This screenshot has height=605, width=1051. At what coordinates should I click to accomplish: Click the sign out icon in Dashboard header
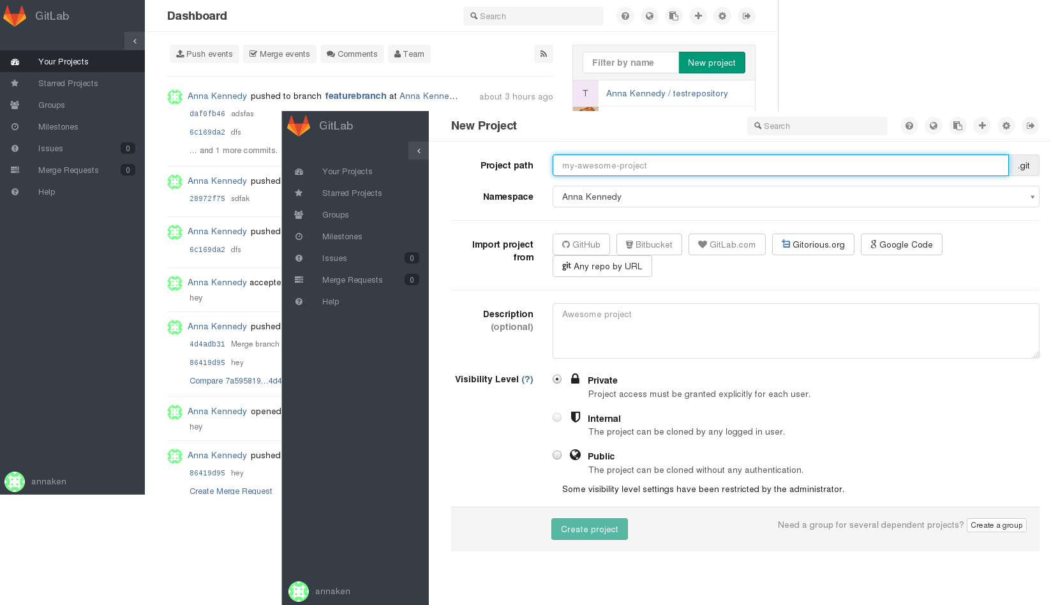click(747, 16)
